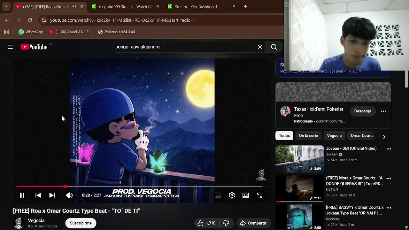Go back to the previous page
This screenshot has width=409, height=230.
coord(7,20)
